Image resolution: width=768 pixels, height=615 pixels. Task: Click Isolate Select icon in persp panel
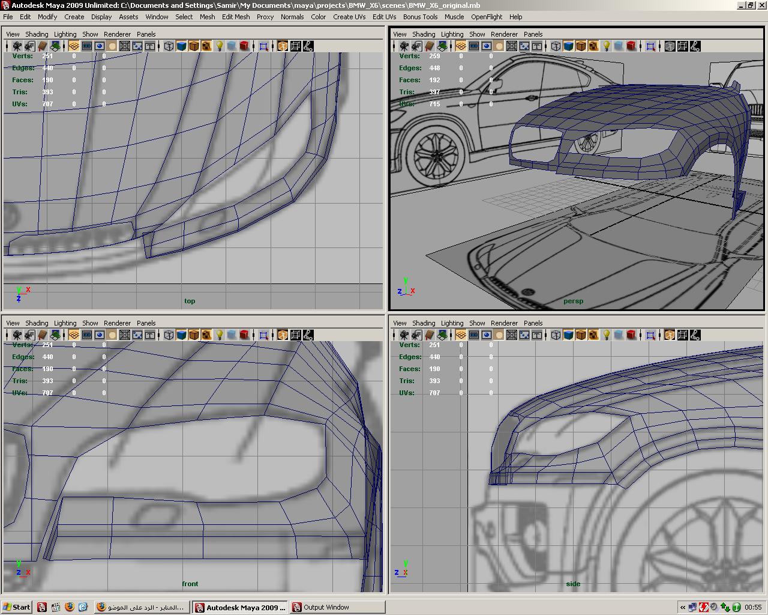[650, 46]
